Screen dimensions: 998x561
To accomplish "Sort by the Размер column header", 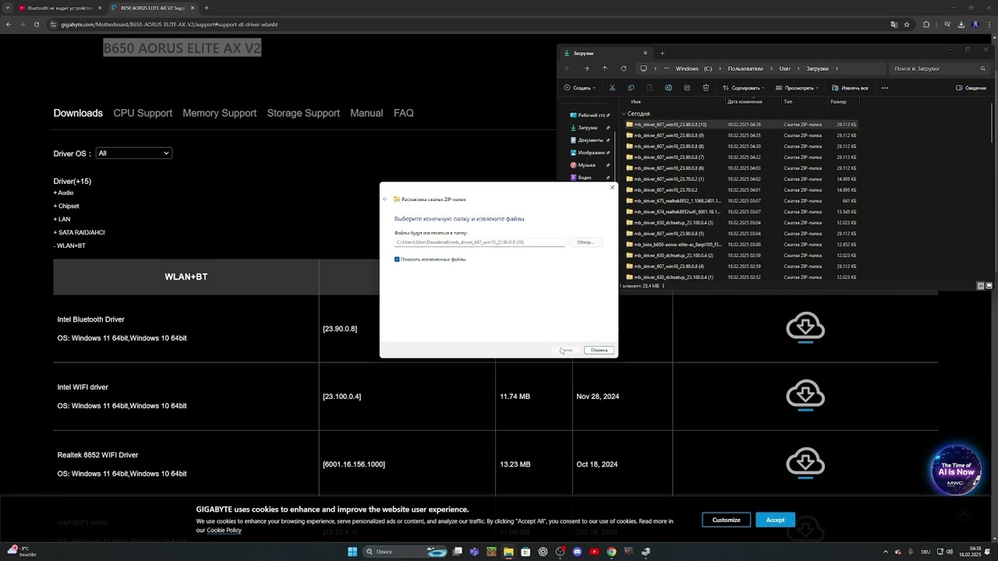I will [838, 101].
